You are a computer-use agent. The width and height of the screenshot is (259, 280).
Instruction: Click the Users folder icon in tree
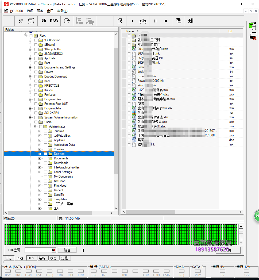pos(41,122)
